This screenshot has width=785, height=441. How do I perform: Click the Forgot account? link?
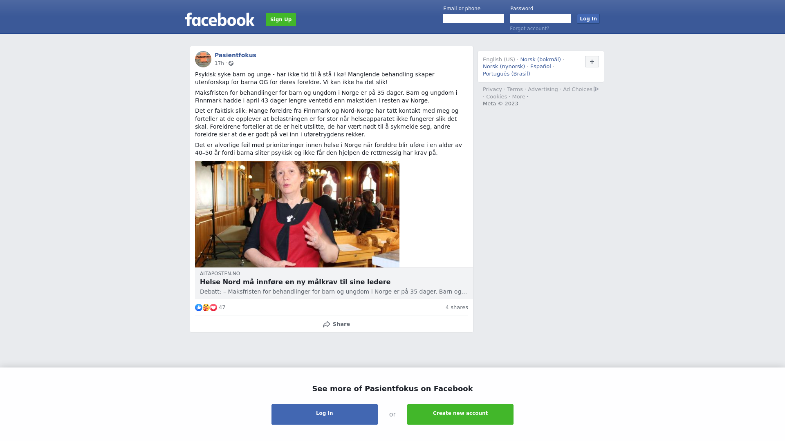click(529, 29)
